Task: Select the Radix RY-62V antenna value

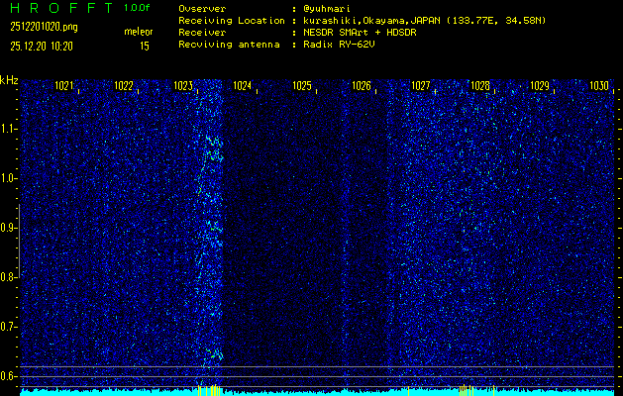Action: tap(339, 45)
